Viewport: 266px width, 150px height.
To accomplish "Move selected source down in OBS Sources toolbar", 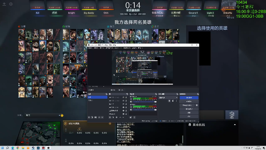I will tap(123, 117).
